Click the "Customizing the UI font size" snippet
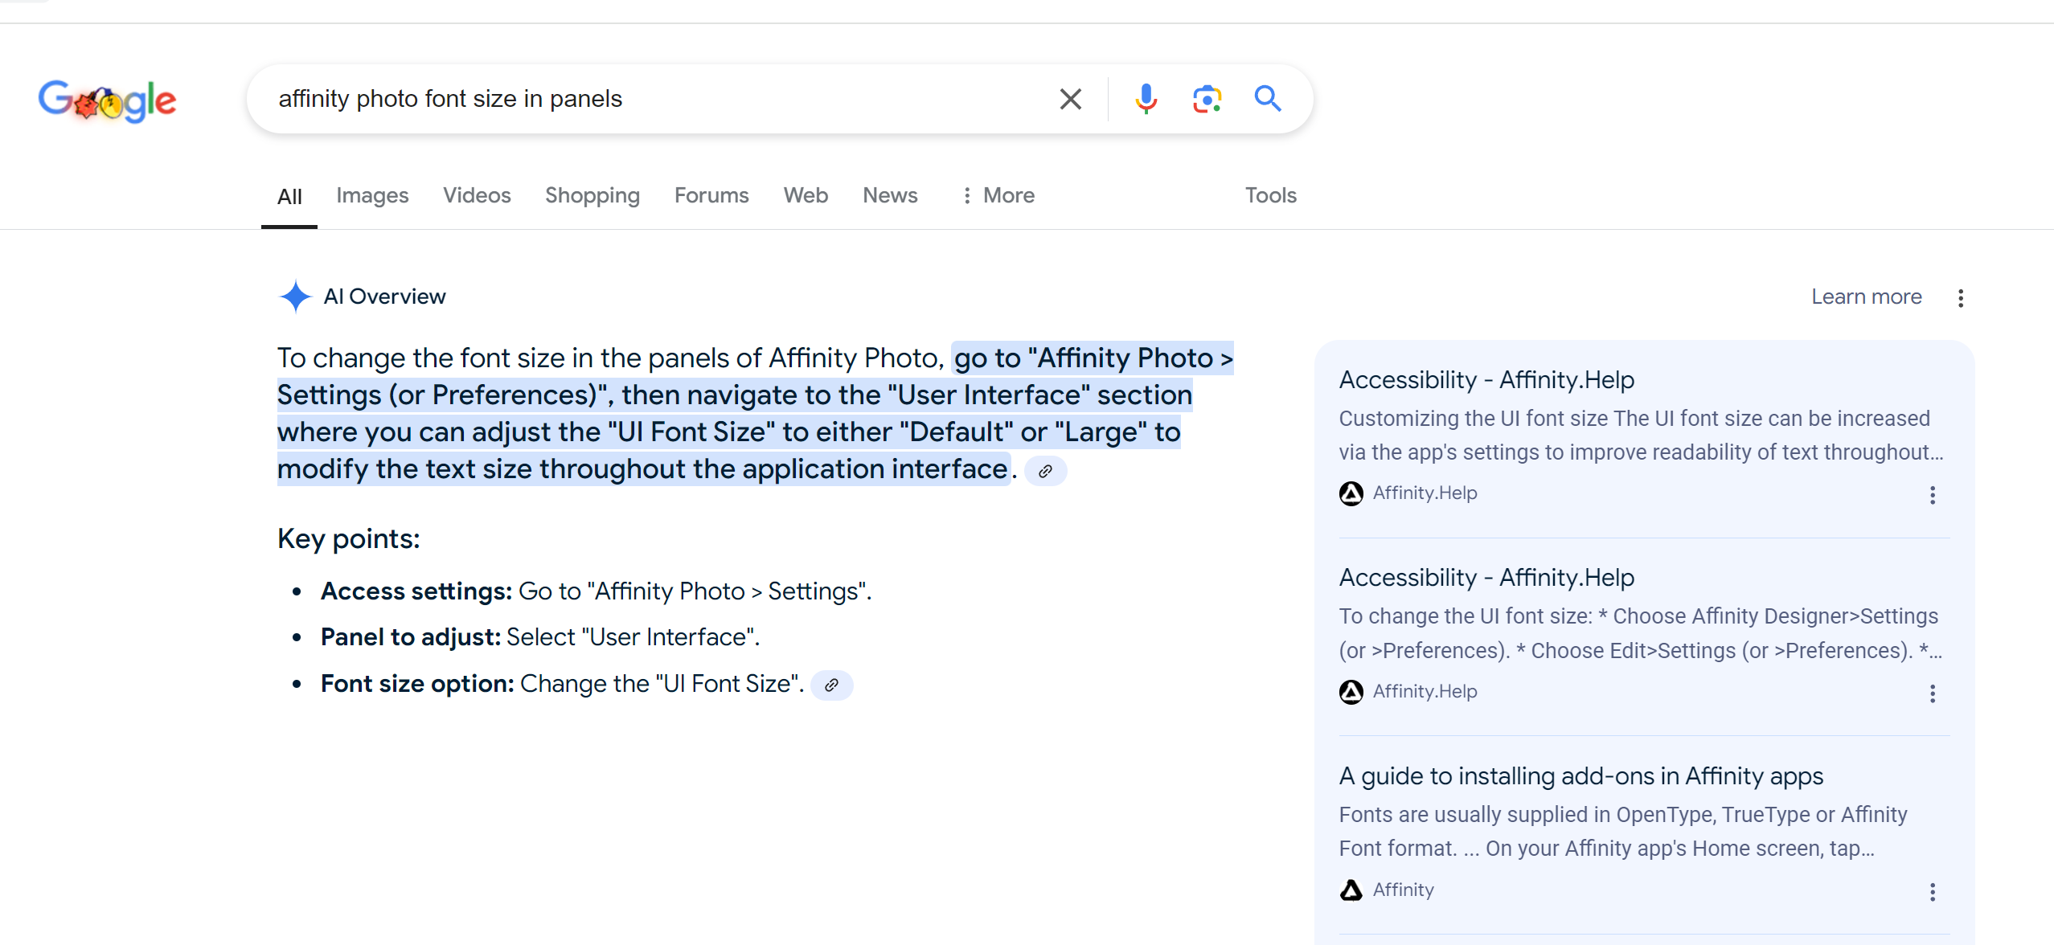The width and height of the screenshot is (2054, 945). click(x=1641, y=436)
